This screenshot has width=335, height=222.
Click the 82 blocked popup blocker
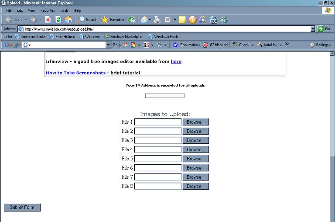(215, 45)
